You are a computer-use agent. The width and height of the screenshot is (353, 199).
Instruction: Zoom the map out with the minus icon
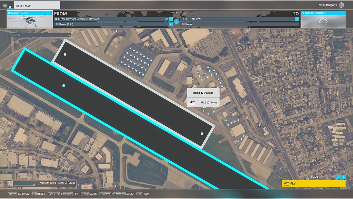[x=338, y=177]
